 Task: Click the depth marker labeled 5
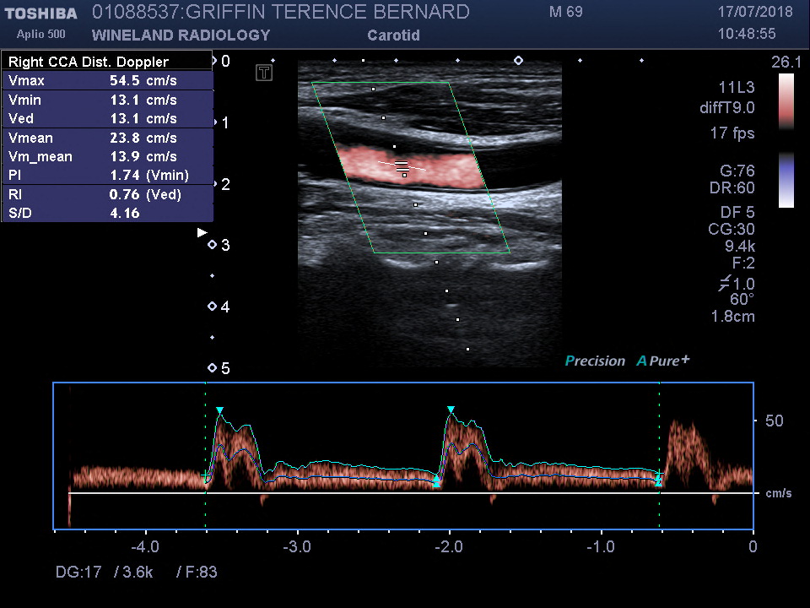coord(213,368)
